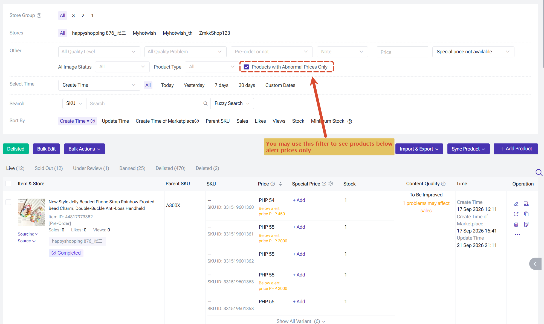Click the refresh sync icon for the product

coord(516,214)
